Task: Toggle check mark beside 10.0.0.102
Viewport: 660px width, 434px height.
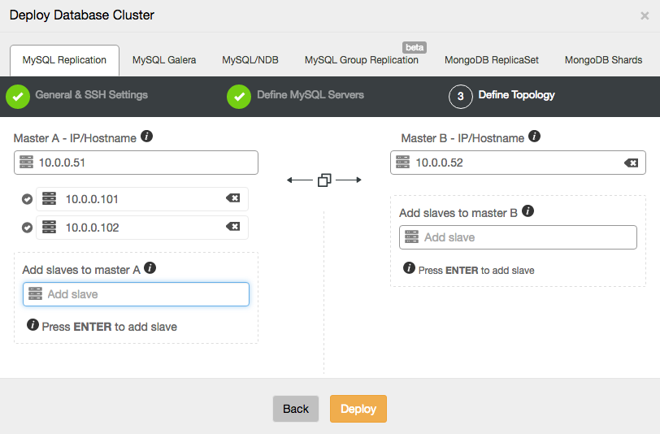Action: (x=28, y=228)
